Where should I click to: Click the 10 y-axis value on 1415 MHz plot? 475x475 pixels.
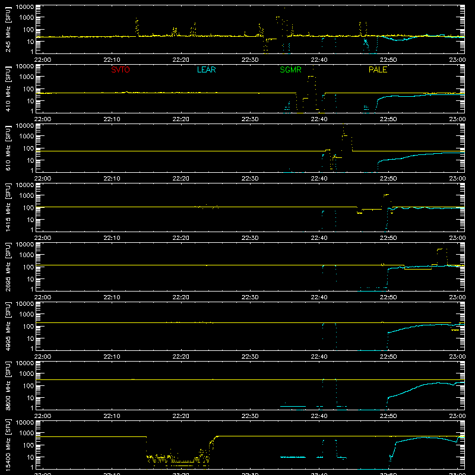(x=29, y=220)
